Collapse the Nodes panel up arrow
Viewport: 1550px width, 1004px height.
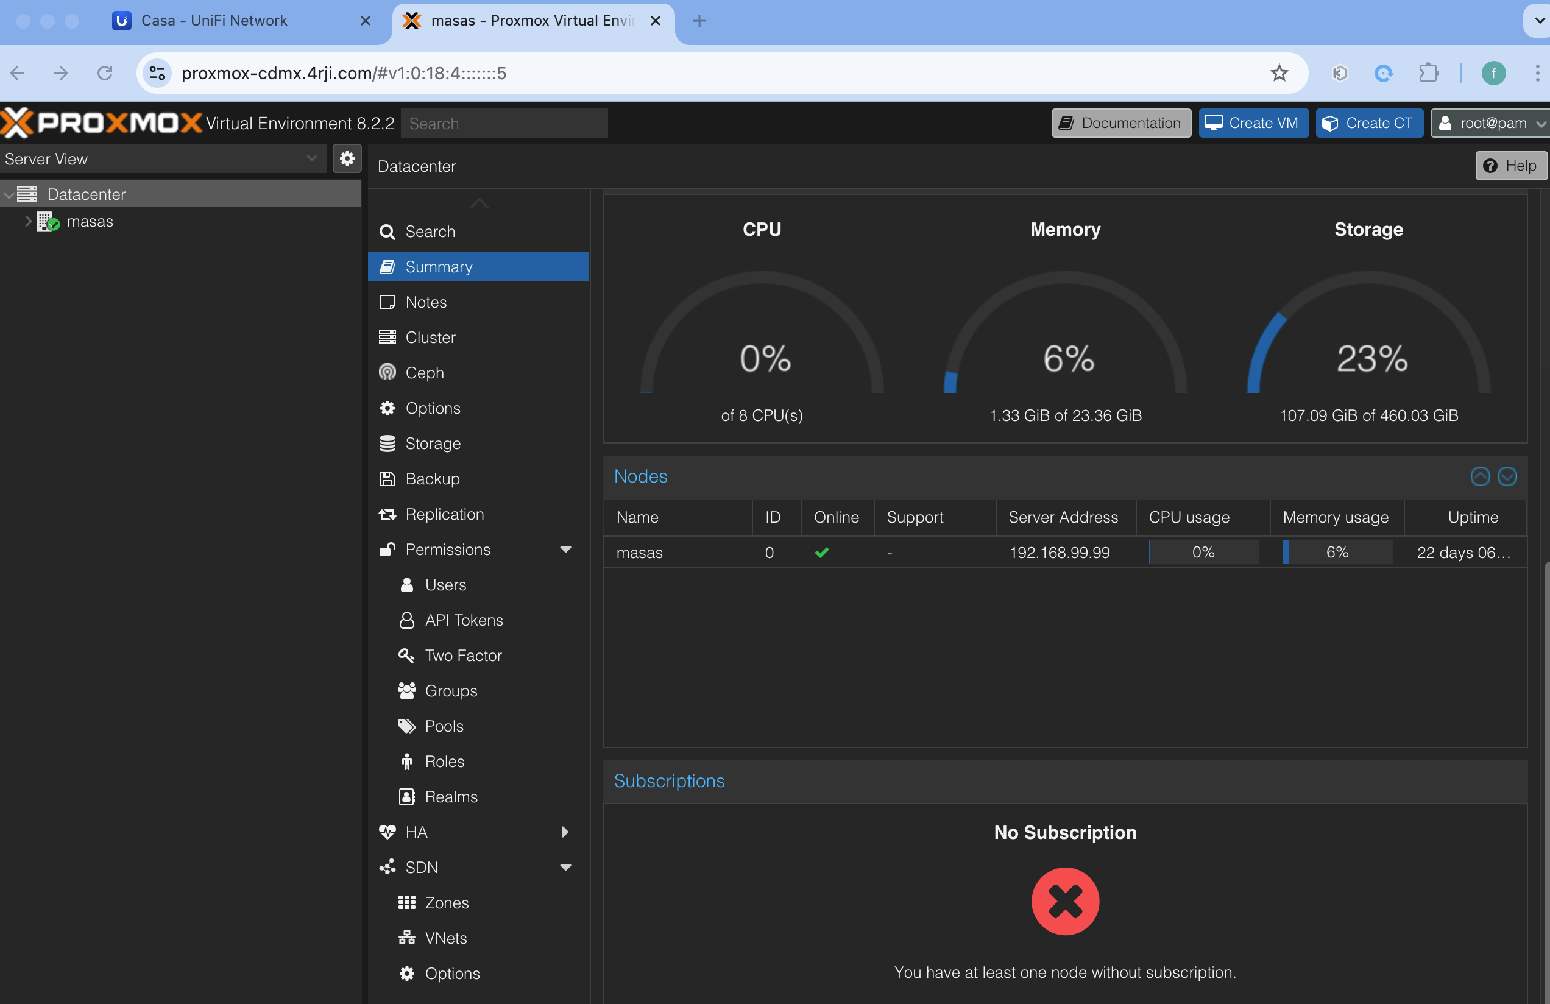[x=1480, y=476]
